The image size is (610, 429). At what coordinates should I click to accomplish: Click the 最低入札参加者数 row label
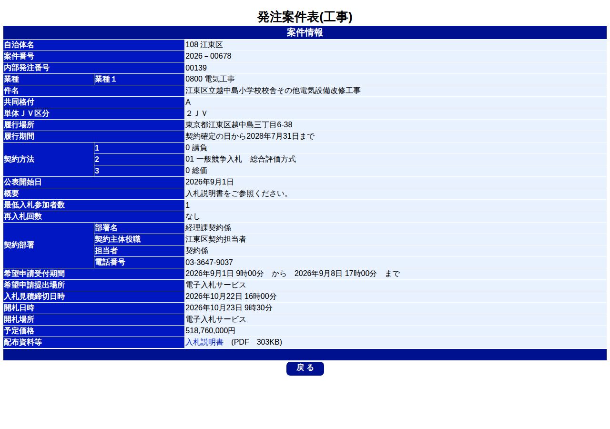(x=94, y=205)
